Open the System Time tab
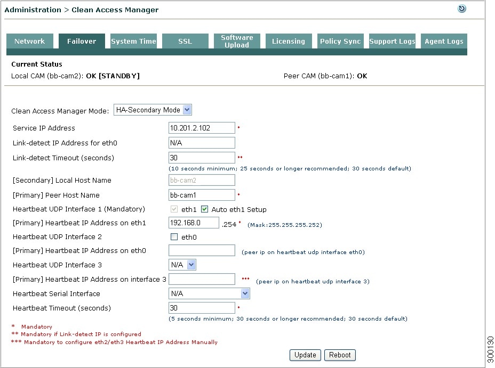The height and width of the screenshot is (368, 495). [133, 42]
